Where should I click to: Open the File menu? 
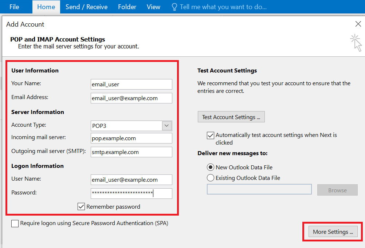pyautogui.click(x=14, y=7)
